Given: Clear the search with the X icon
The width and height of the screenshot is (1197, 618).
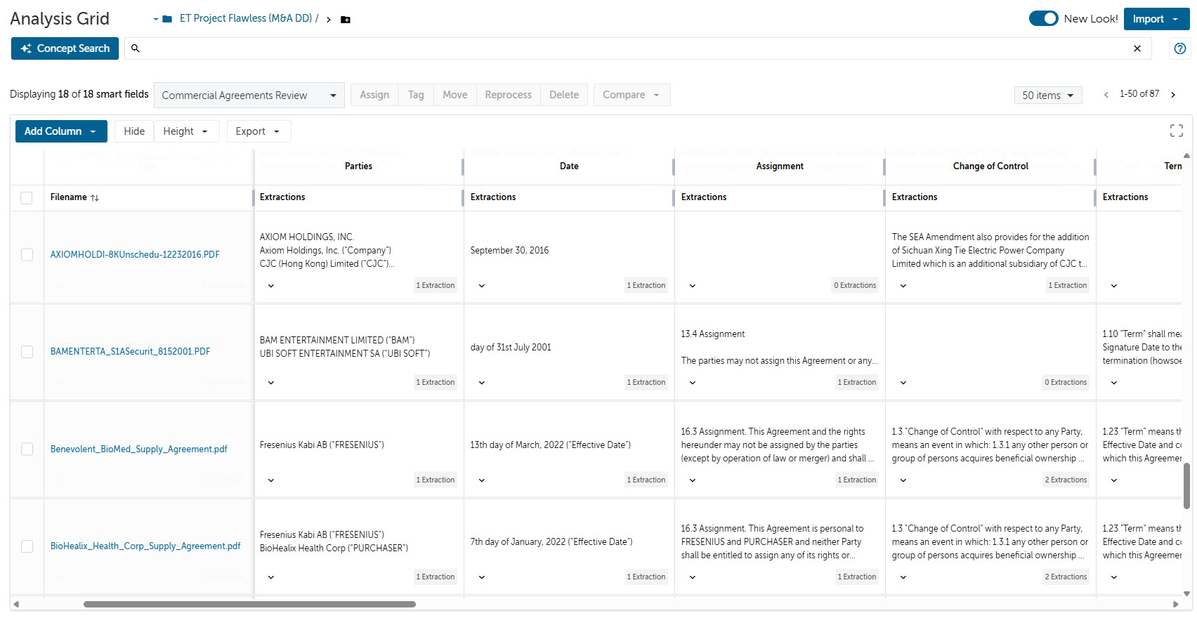Looking at the screenshot, I should pos(1137,48).
